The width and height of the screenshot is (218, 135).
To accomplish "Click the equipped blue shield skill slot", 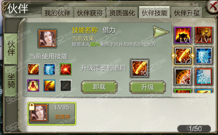I will point(49,69).
